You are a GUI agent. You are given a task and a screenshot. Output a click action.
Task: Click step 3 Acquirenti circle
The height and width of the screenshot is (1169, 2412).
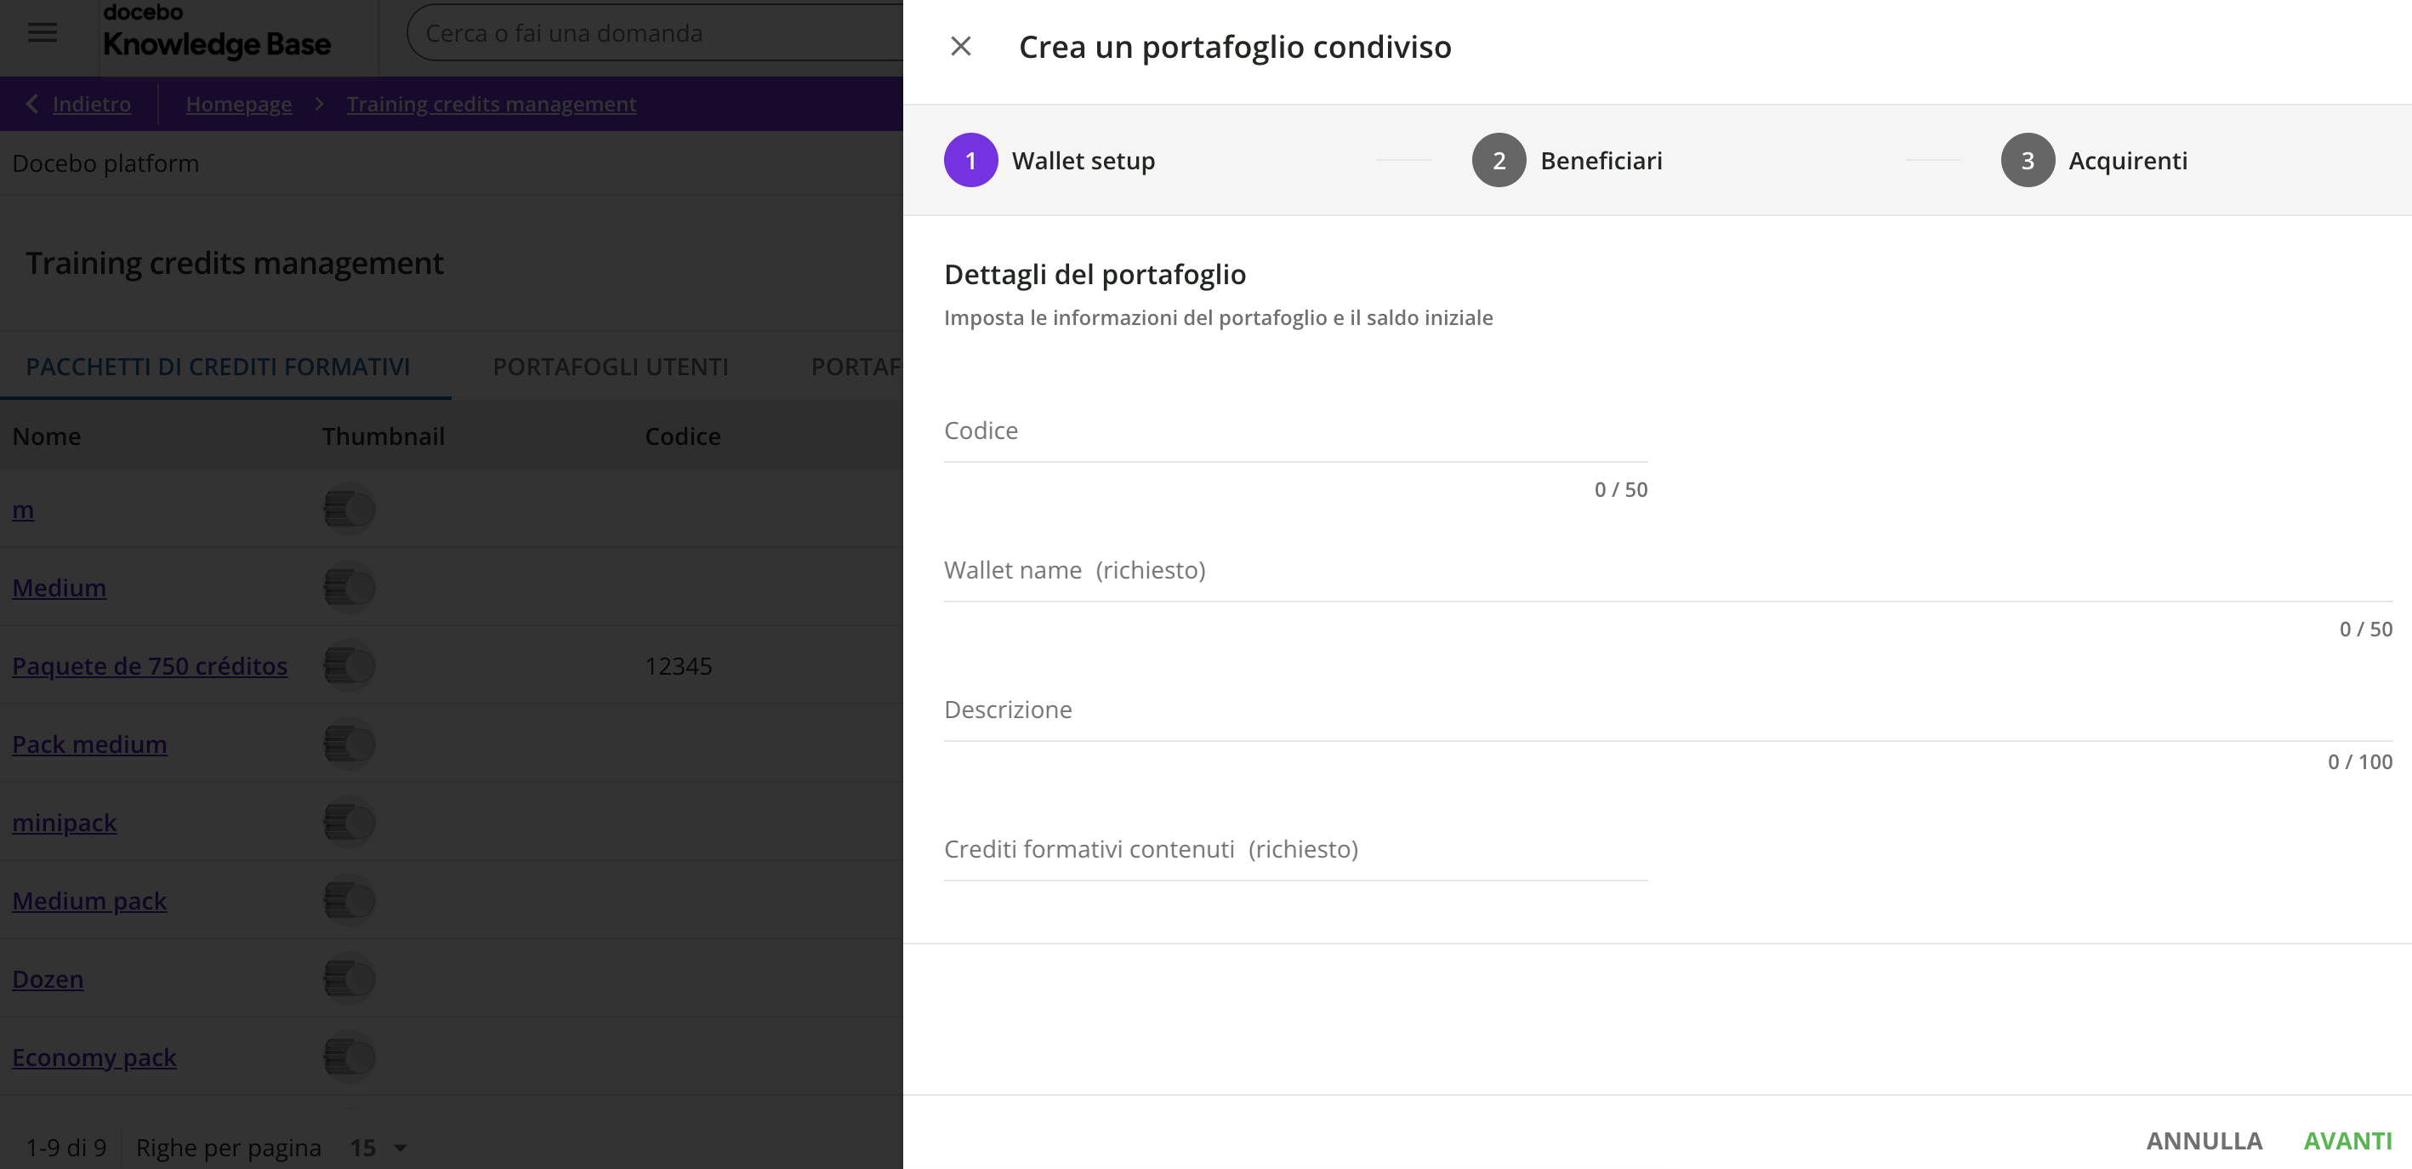tap(2028, 160)
